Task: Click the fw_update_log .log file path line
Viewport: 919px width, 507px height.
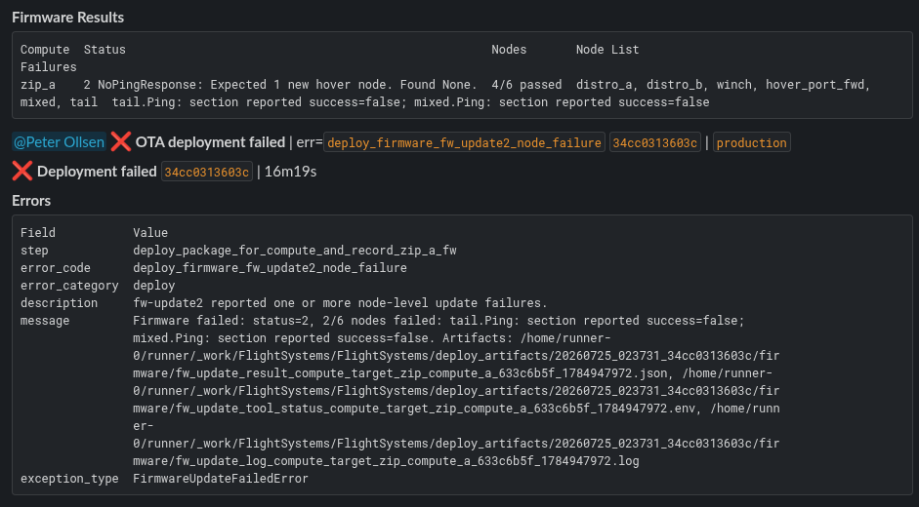Action: [x=386, y=461]
